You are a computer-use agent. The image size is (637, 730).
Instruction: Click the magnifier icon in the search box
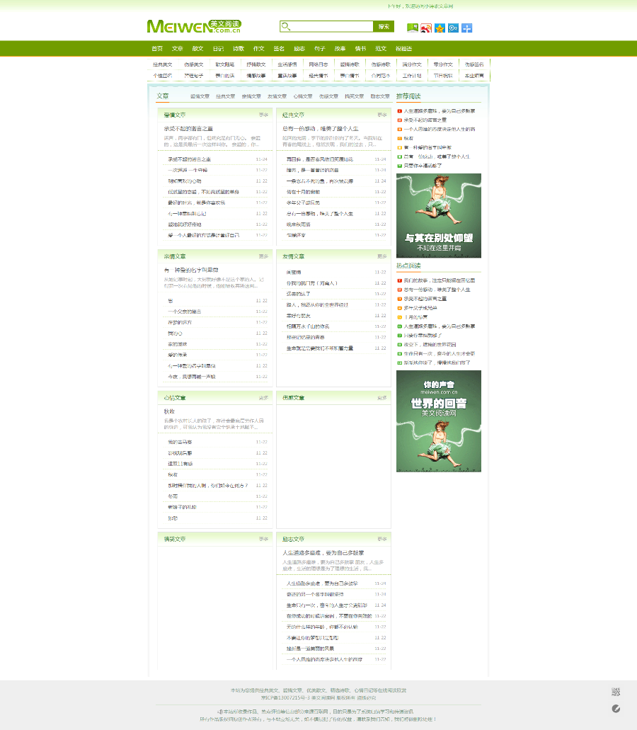coord(286,26)
